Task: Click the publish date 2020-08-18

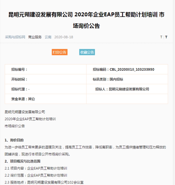Action: tap(64, 37)
